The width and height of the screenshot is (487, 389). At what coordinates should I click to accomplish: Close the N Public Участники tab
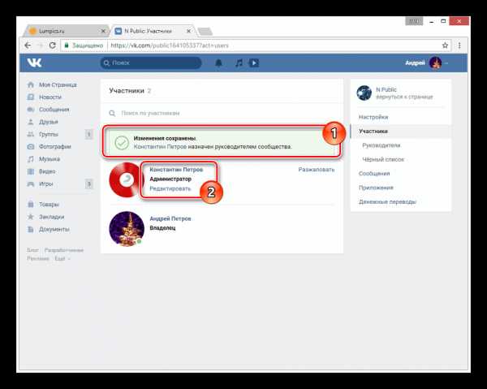(188, 31)
